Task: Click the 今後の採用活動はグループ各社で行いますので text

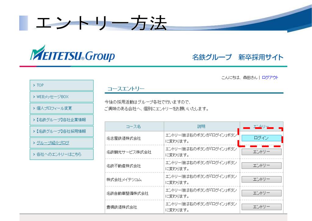Action: click(147, 102)
